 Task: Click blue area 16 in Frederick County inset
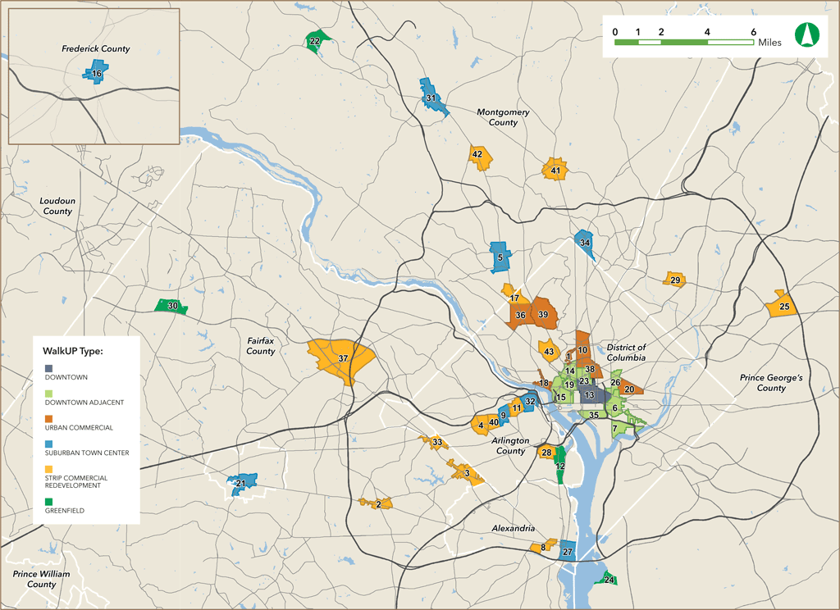[96, 73]
